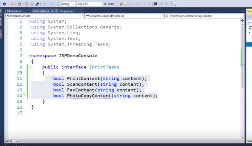Click the Undo arrow icon
The width and height of the screenshot is (252, 146).
pyautogui.click(x=44, y=4)
